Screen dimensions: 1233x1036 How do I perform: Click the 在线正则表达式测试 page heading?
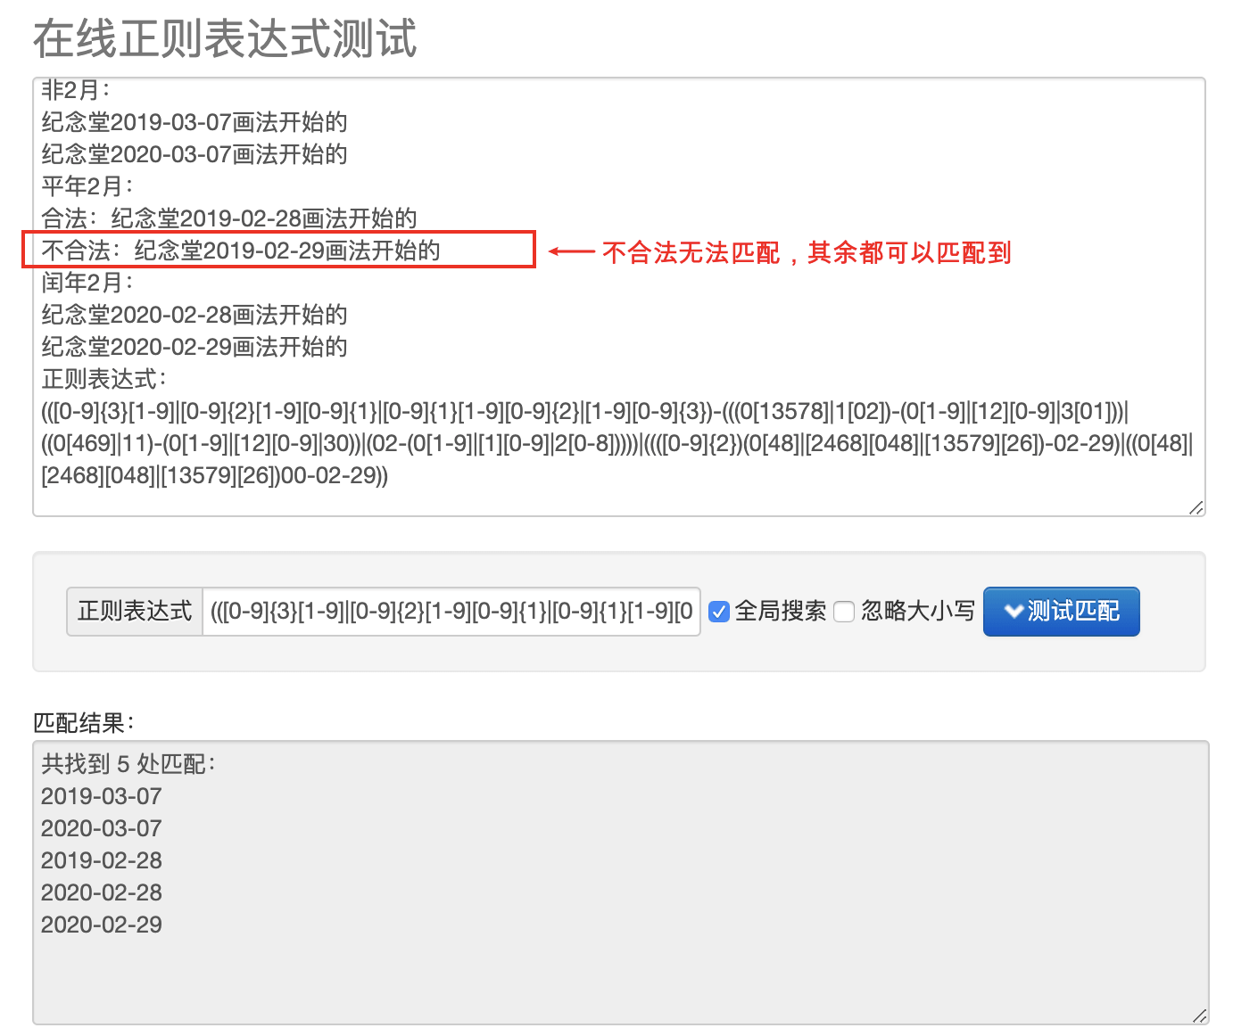click(x=225, y=39)
